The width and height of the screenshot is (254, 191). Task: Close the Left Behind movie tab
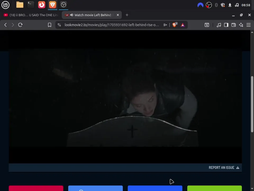pos(118,15)
